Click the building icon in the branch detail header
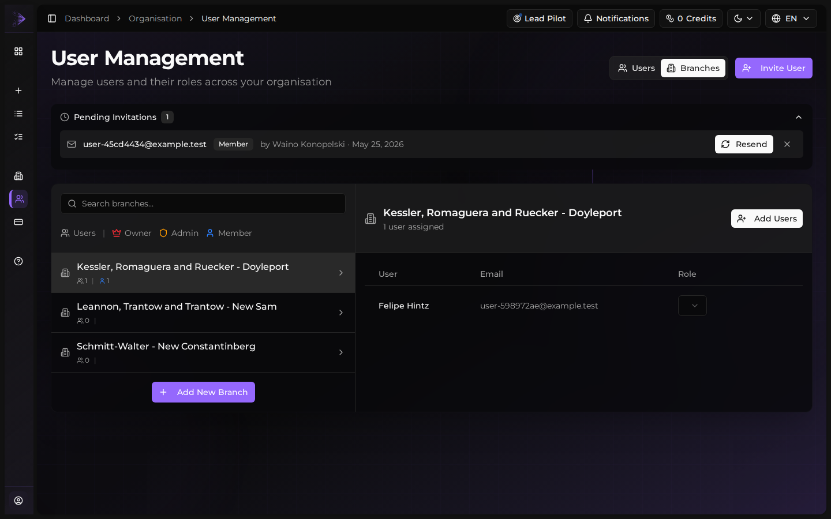The width and height of the screenshot is (831, 519). point(370,219)
